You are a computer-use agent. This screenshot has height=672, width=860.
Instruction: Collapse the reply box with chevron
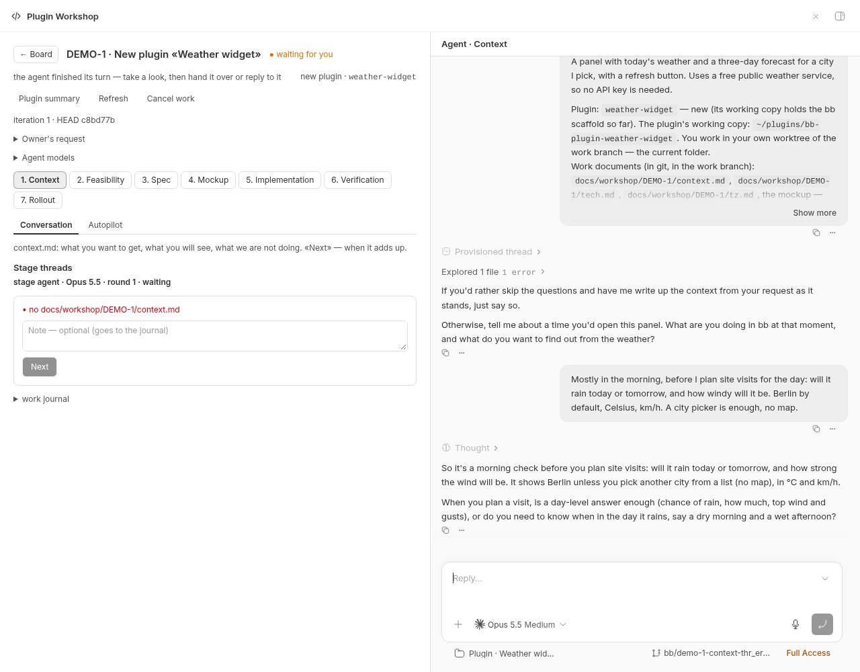(x=825, y=579)
